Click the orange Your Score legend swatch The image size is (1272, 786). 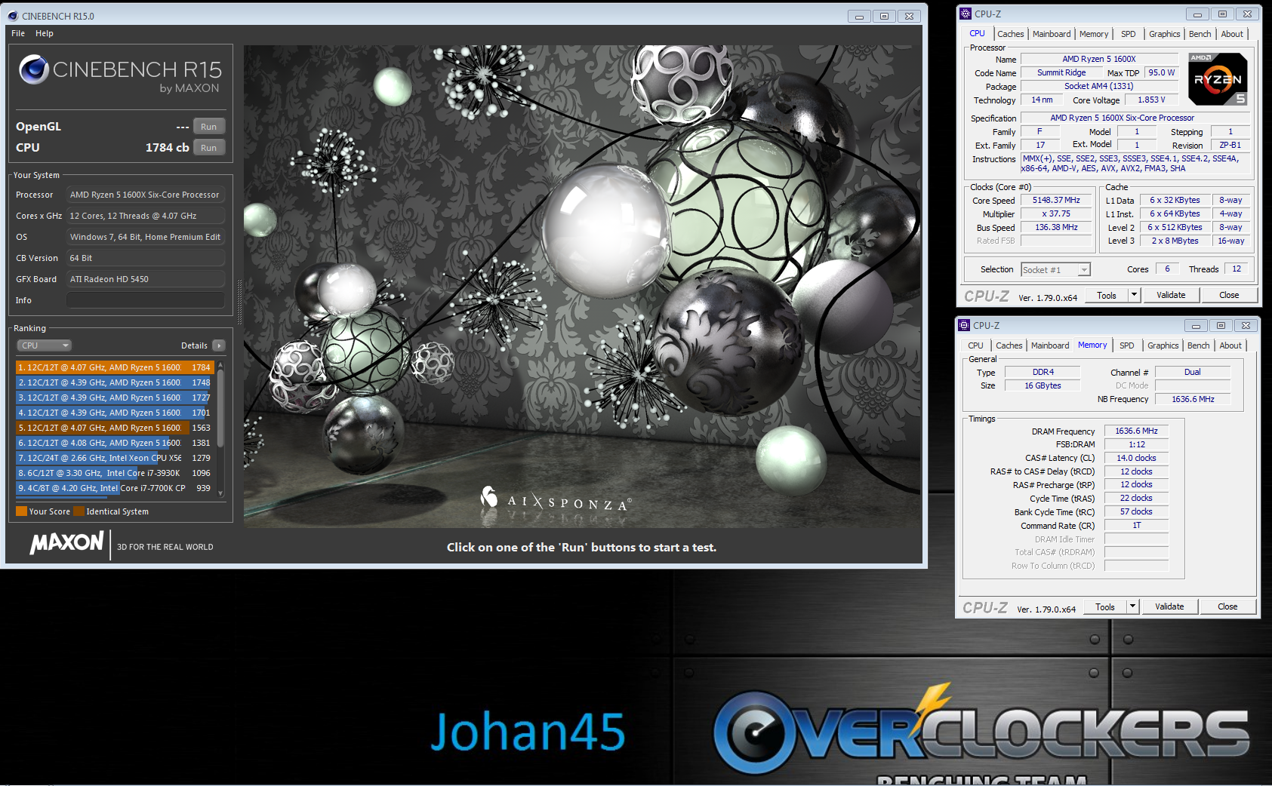tap(21, 511)
